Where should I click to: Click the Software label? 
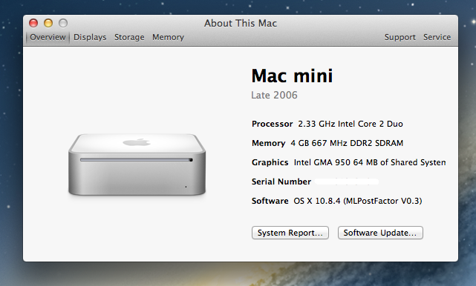tap(270, 201)
